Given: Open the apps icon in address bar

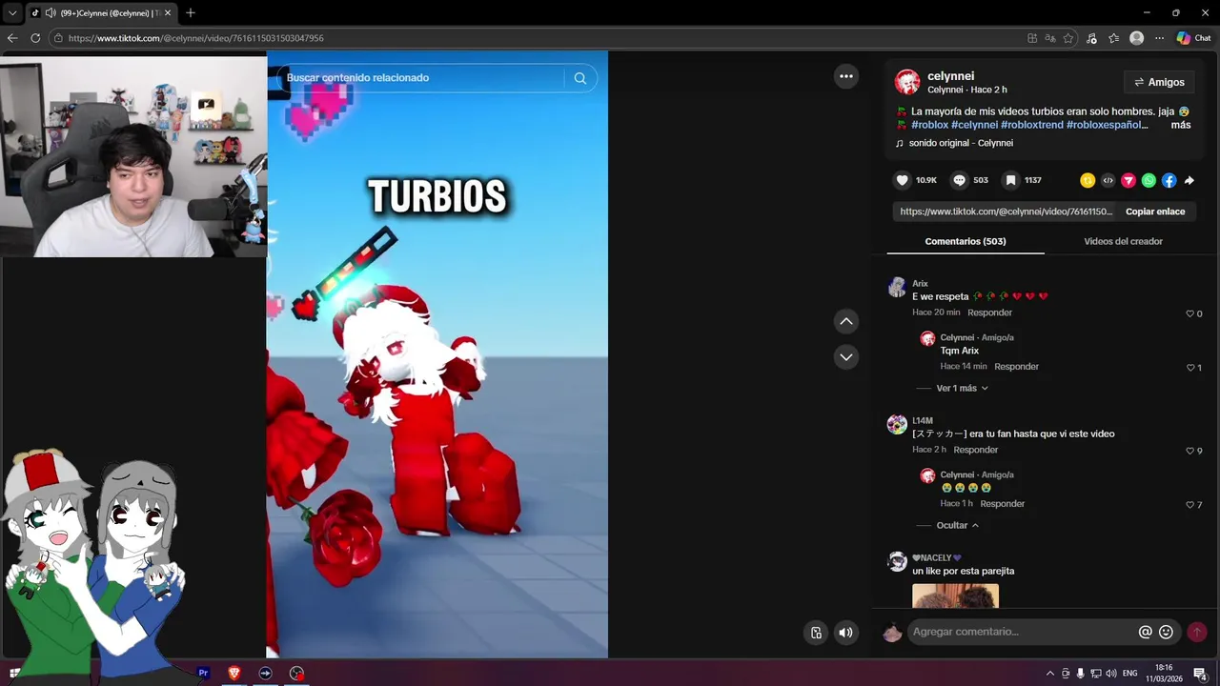Looking at the screenshot, I should pyautogui.click(x=1032, y=38).
